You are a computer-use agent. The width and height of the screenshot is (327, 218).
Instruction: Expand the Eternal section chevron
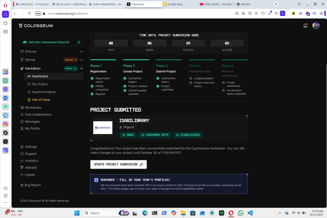pos(81,60)
